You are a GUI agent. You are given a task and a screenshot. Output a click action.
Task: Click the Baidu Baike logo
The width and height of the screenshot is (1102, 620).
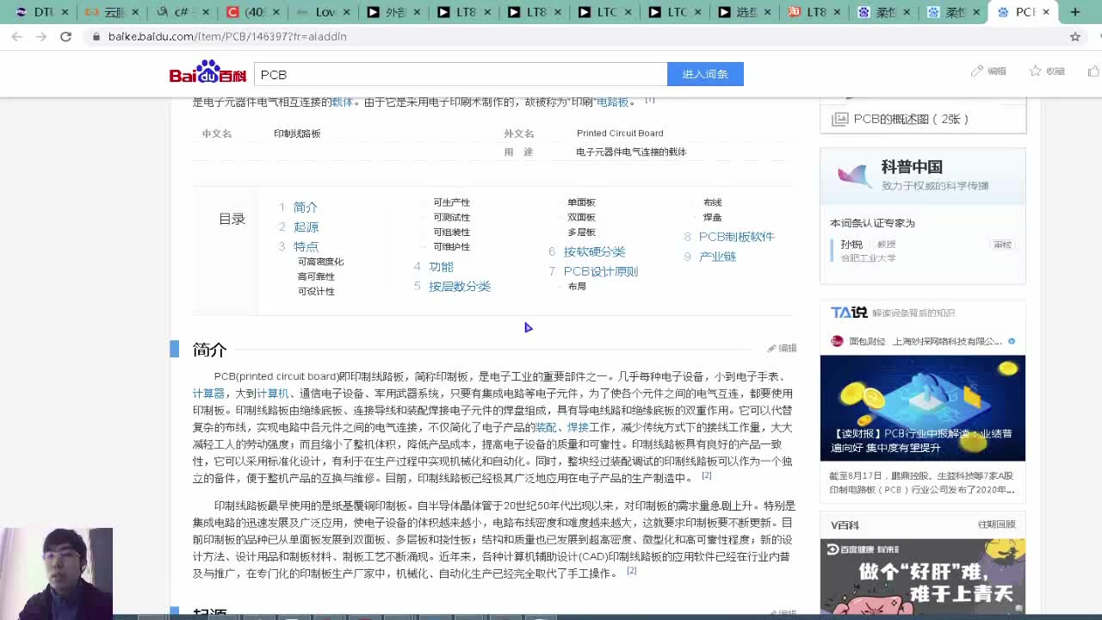tap(207, 72)
